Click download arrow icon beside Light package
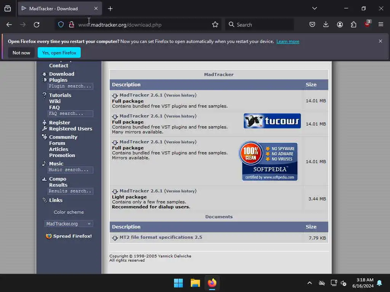The height and width of the screenshot is (292, 390). click(x=115, y=192)
